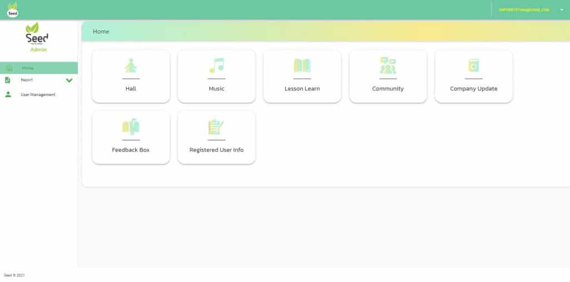Click the Company Update card title

[474, 89]
